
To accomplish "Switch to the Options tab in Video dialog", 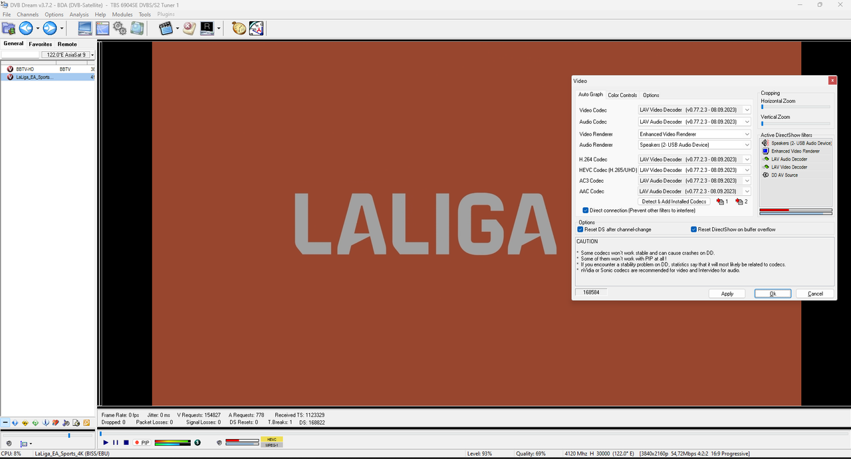I will tap(651, 95).
